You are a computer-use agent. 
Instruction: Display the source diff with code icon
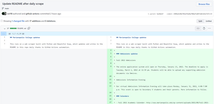tap(198, 29)
